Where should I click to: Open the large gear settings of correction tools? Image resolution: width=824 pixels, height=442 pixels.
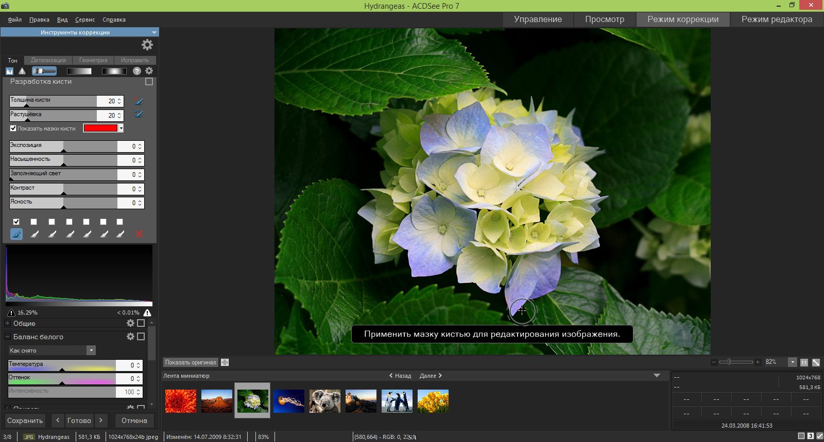tap(147, 45)
